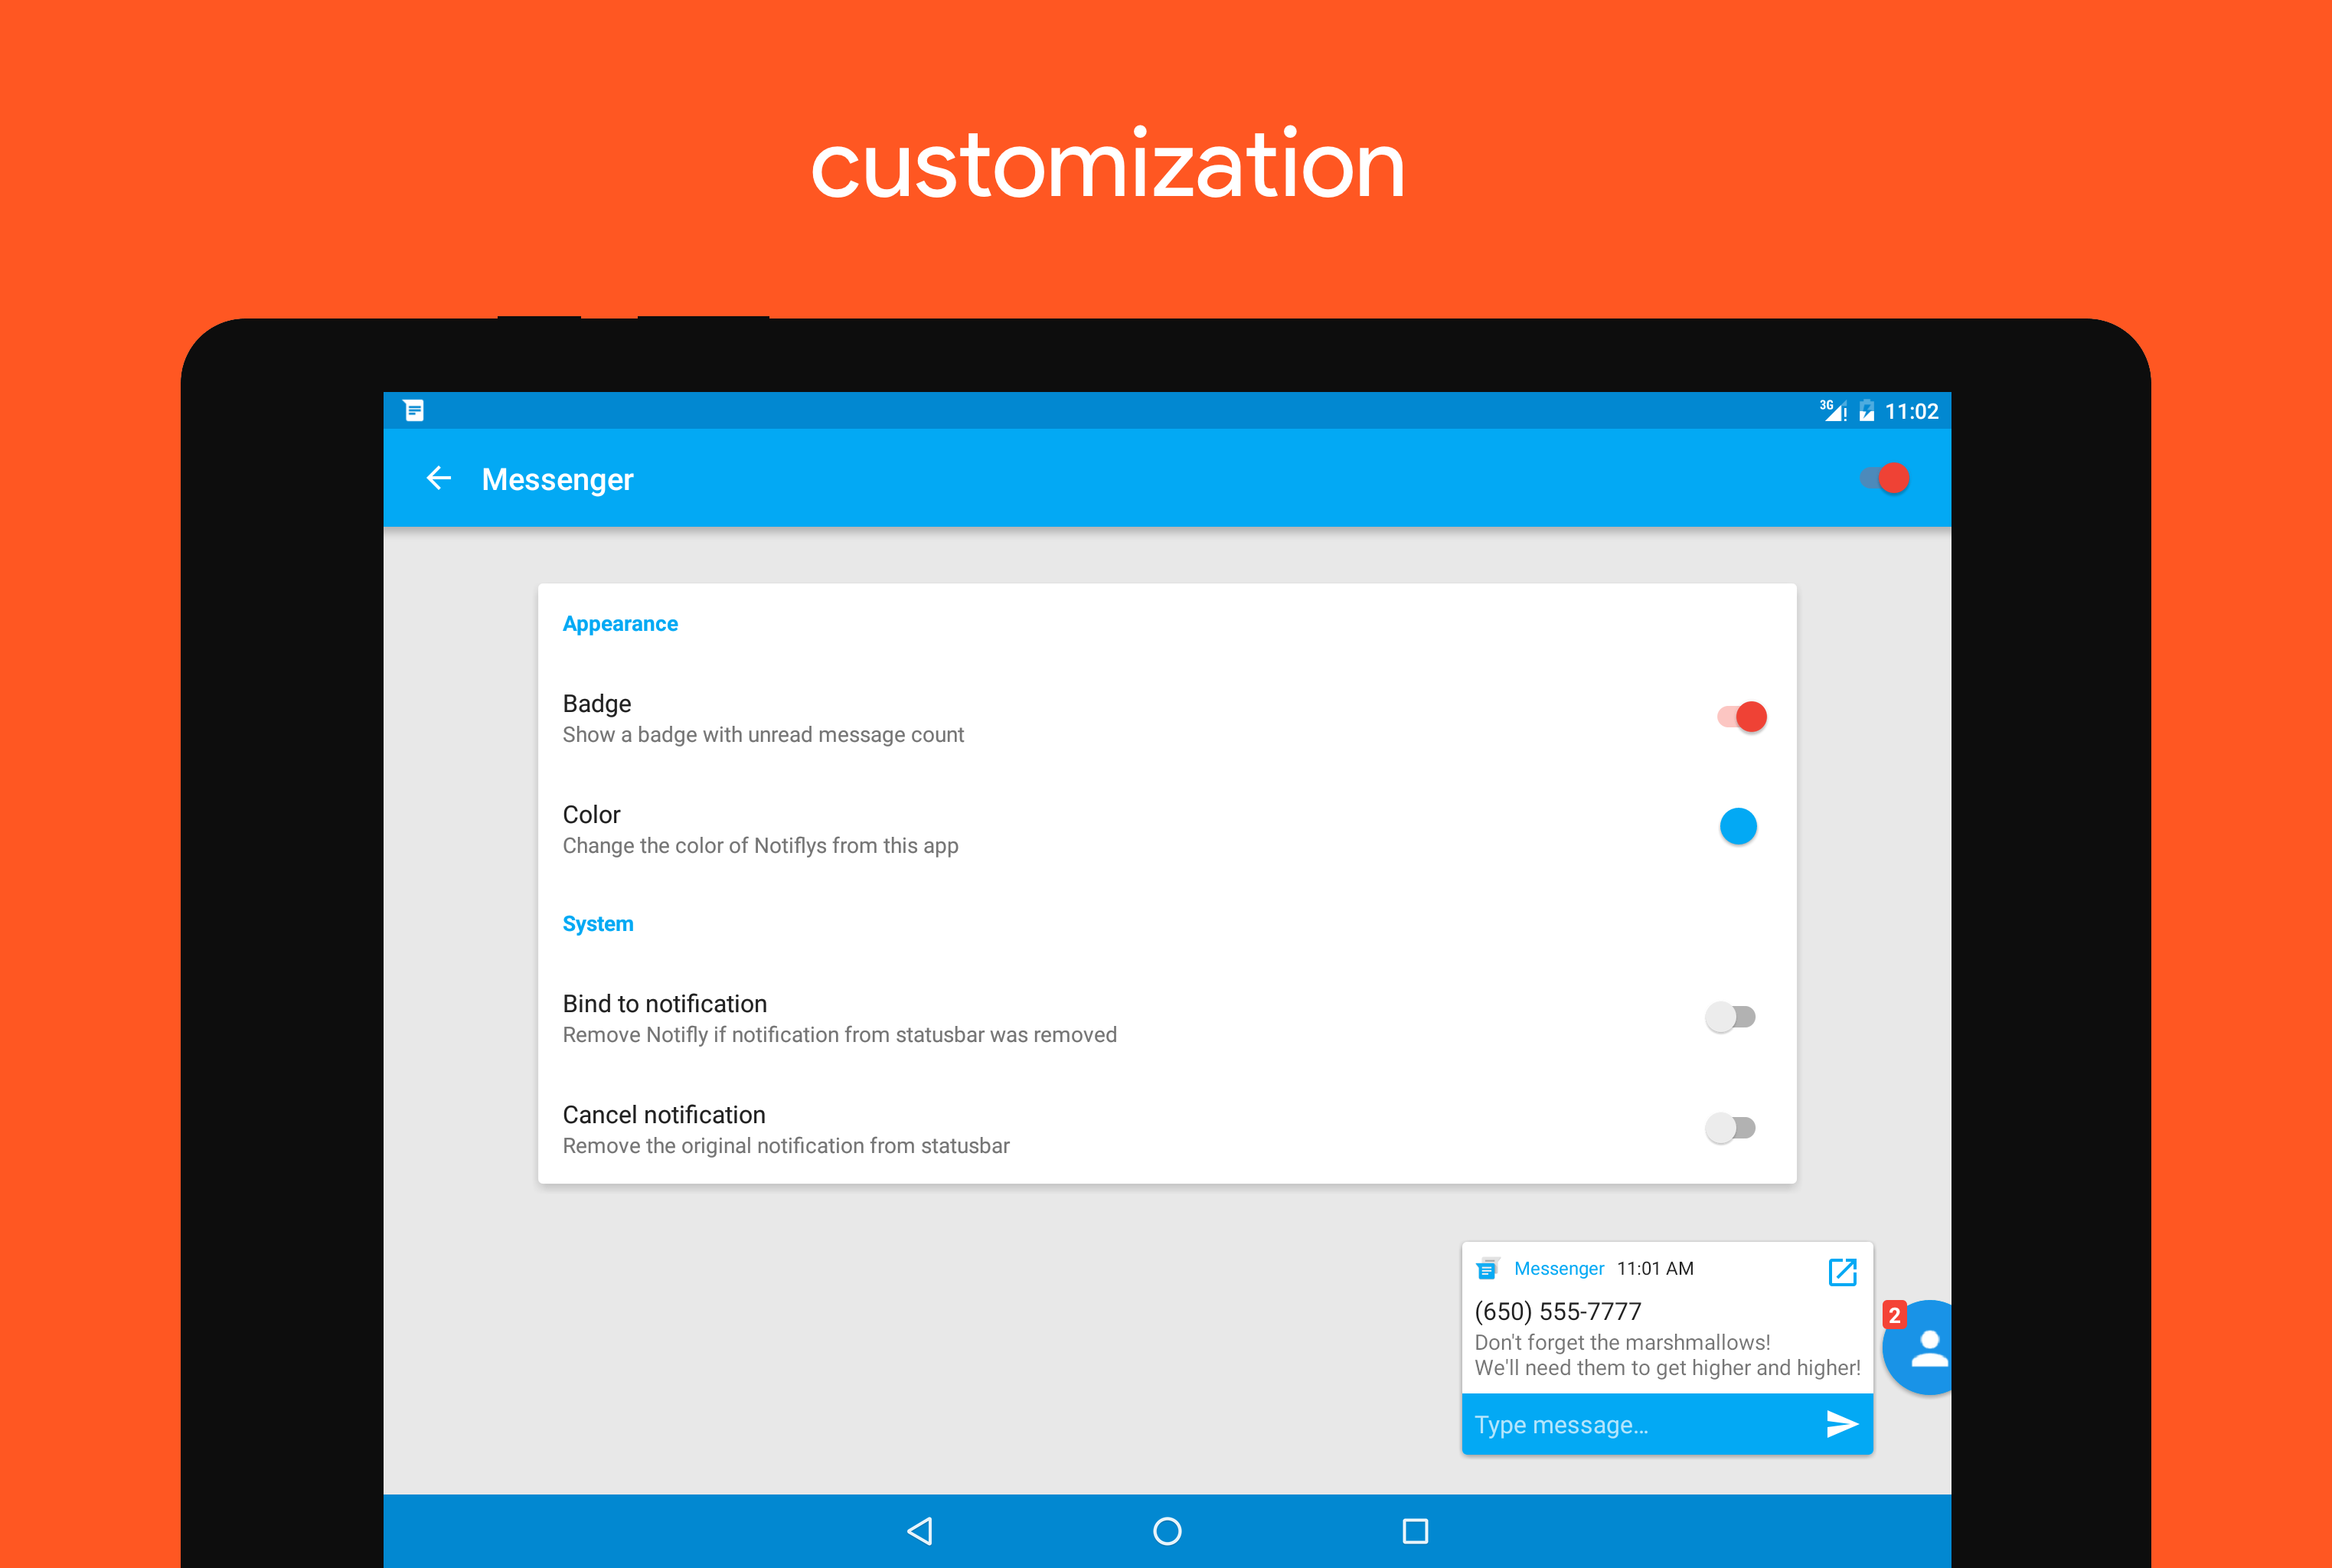Select the Cancel notification title
This screenshot has height=1568, width=2332.
click(x=664, y=1115)
